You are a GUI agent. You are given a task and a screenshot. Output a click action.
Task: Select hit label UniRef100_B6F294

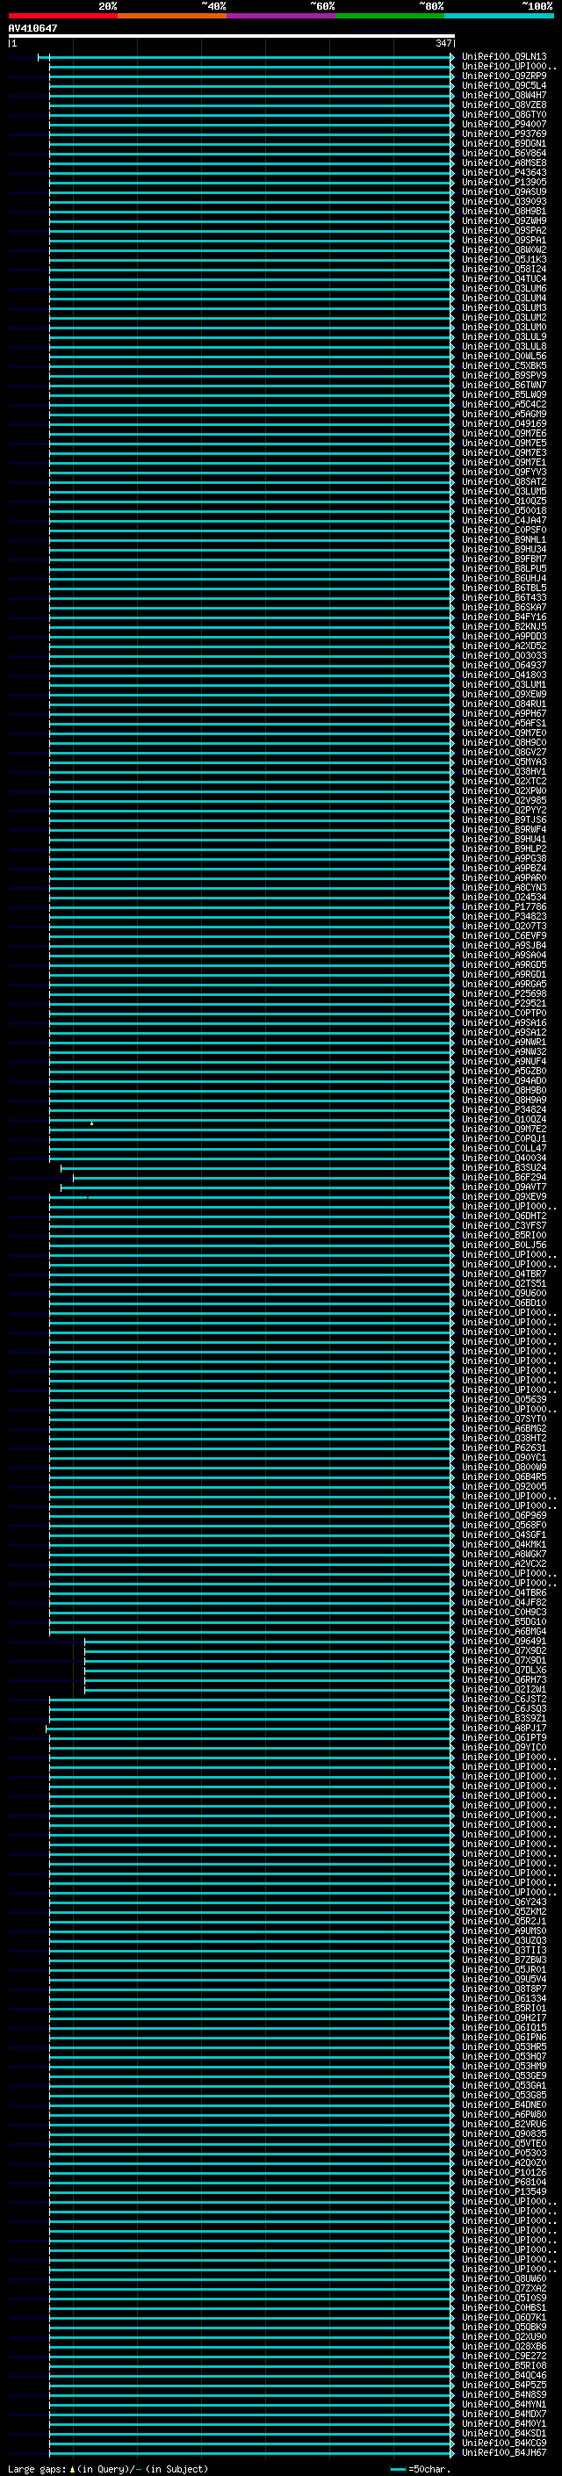(x=504, y=1178)
